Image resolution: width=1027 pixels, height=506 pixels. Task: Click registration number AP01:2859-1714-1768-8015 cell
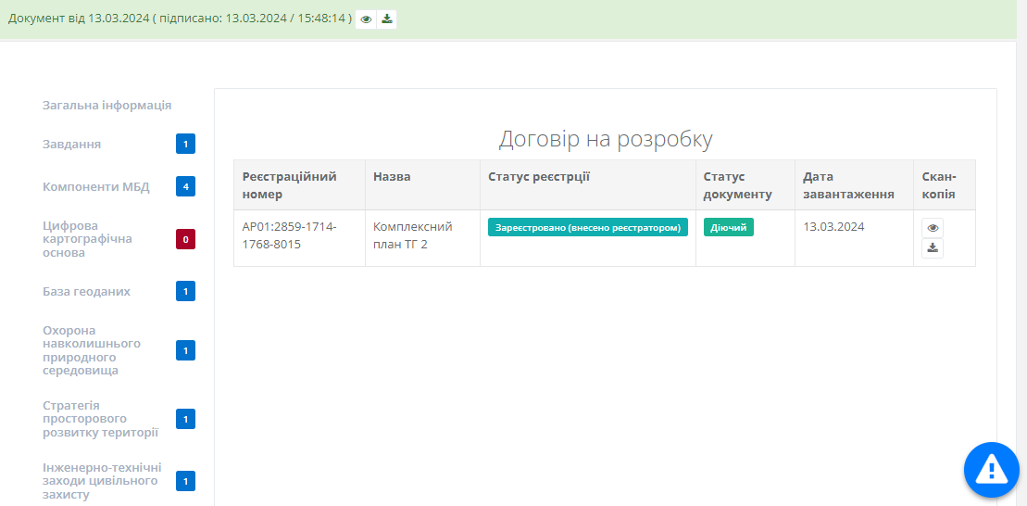289,235
